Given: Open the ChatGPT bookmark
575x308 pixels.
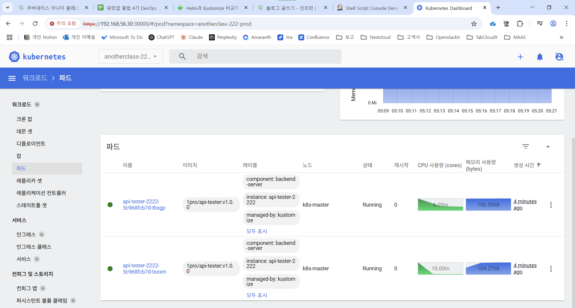Looking at the screenshot, I should click(161, 37).
